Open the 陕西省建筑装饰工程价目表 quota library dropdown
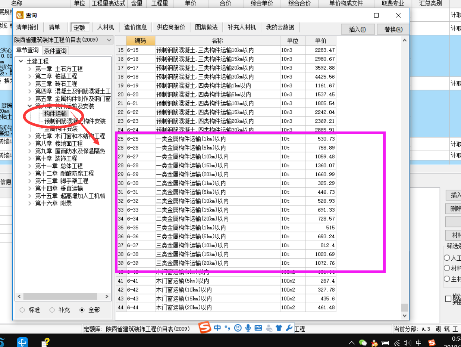 pos(63,40)
